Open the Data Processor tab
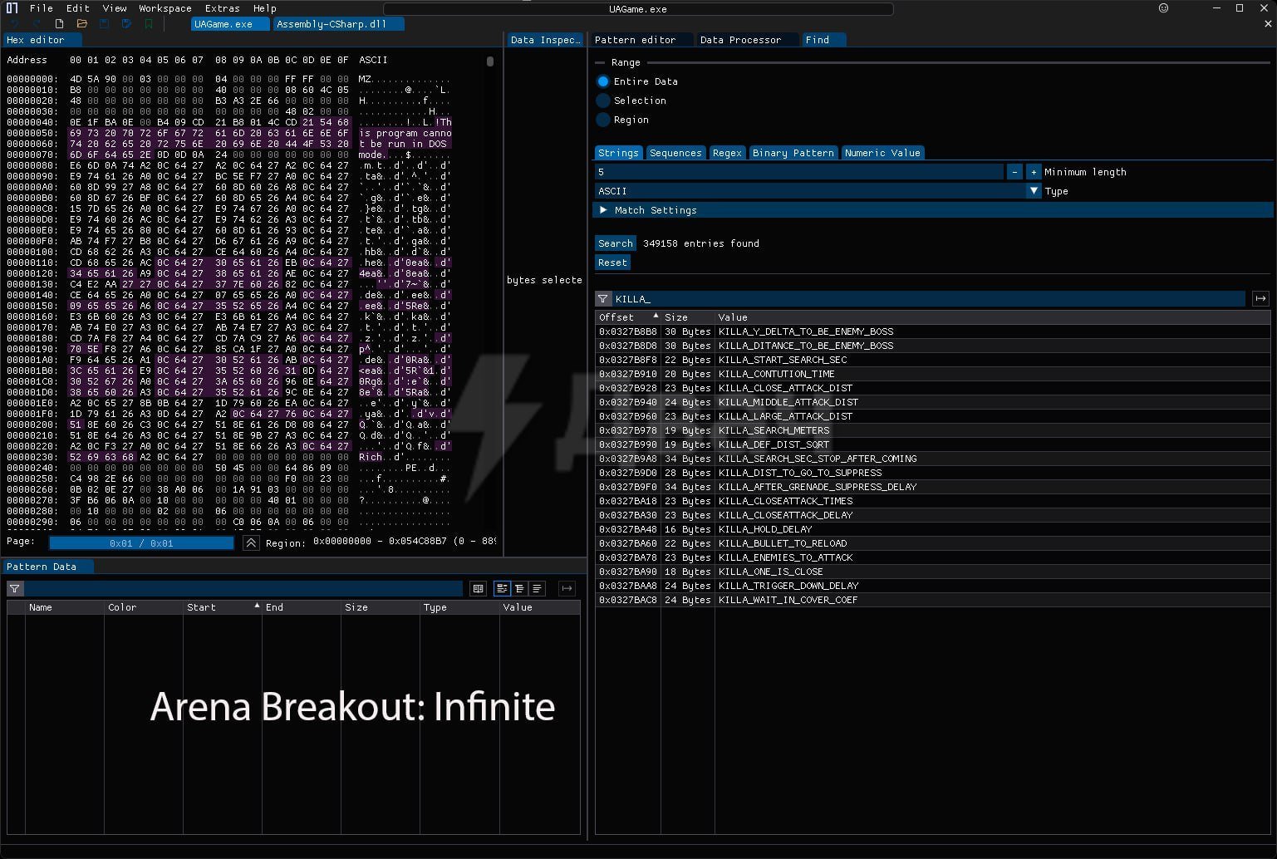The height and width of the screenshot is (859, 1277). point(747,40)
